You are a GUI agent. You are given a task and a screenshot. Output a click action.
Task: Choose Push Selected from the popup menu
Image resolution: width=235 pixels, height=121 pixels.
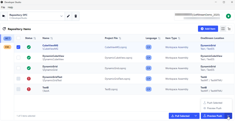click(217, 103)
